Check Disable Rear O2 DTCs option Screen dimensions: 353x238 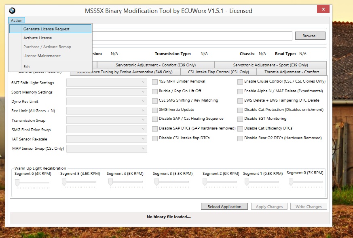tap(240, 138)
